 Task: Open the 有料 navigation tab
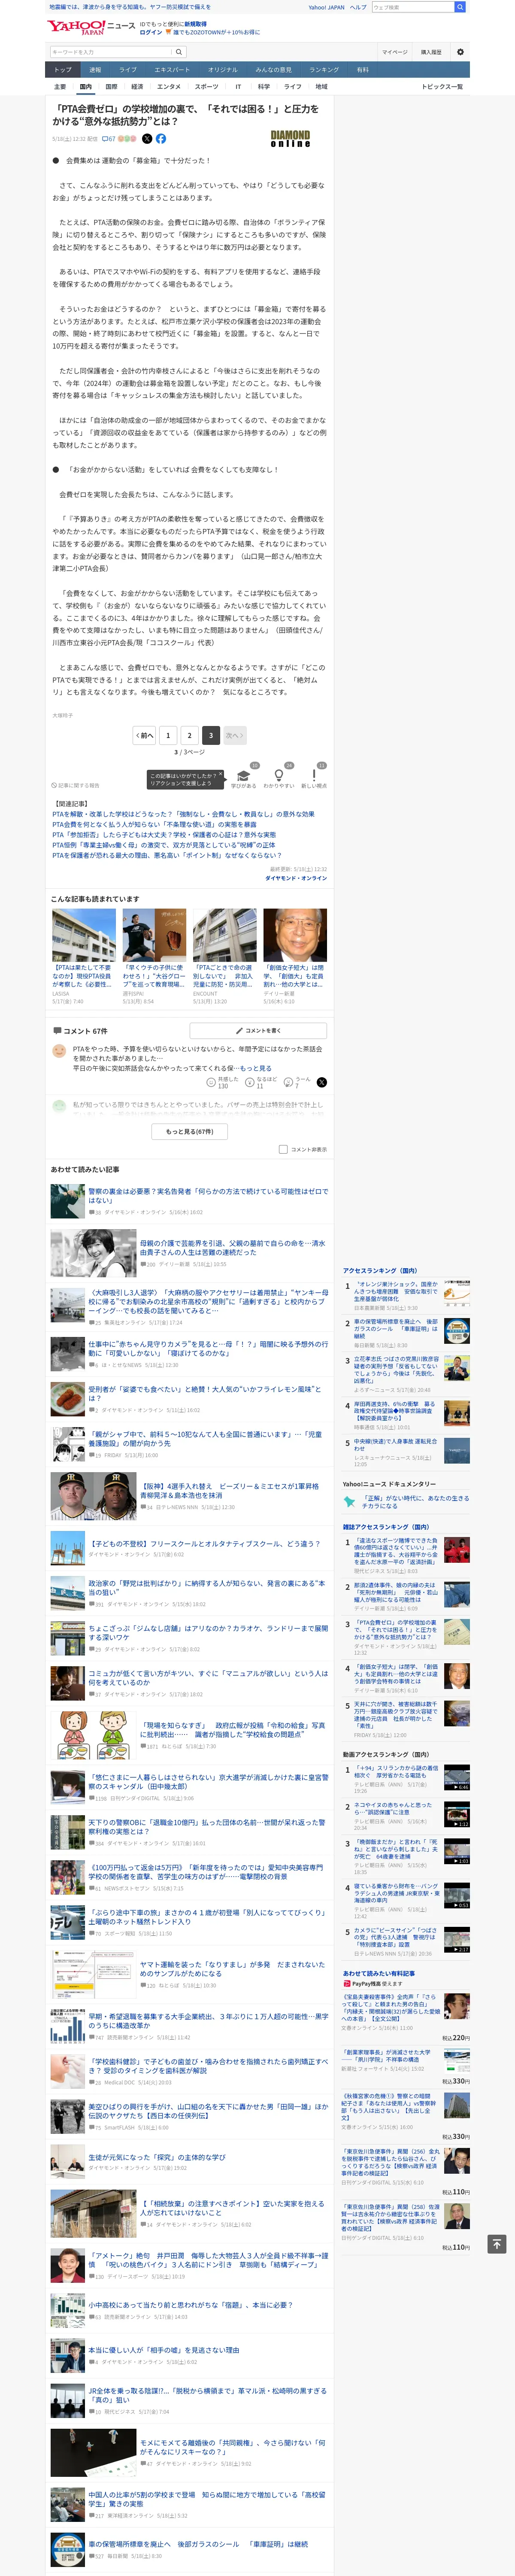[x=363, y=70]
